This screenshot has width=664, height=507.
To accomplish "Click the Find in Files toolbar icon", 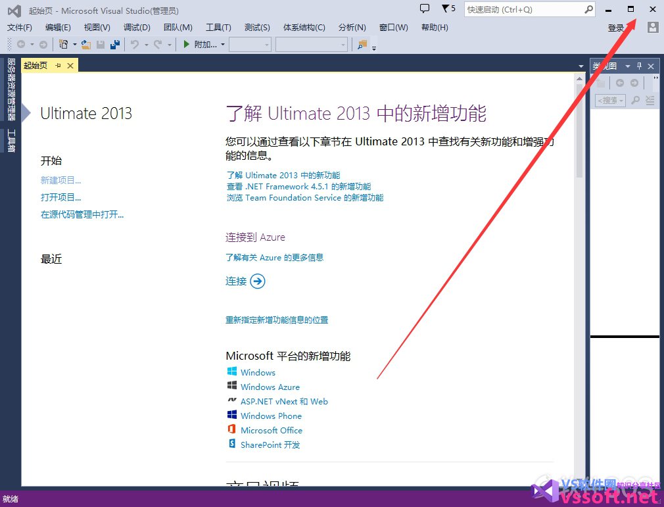I will point(362,44).
